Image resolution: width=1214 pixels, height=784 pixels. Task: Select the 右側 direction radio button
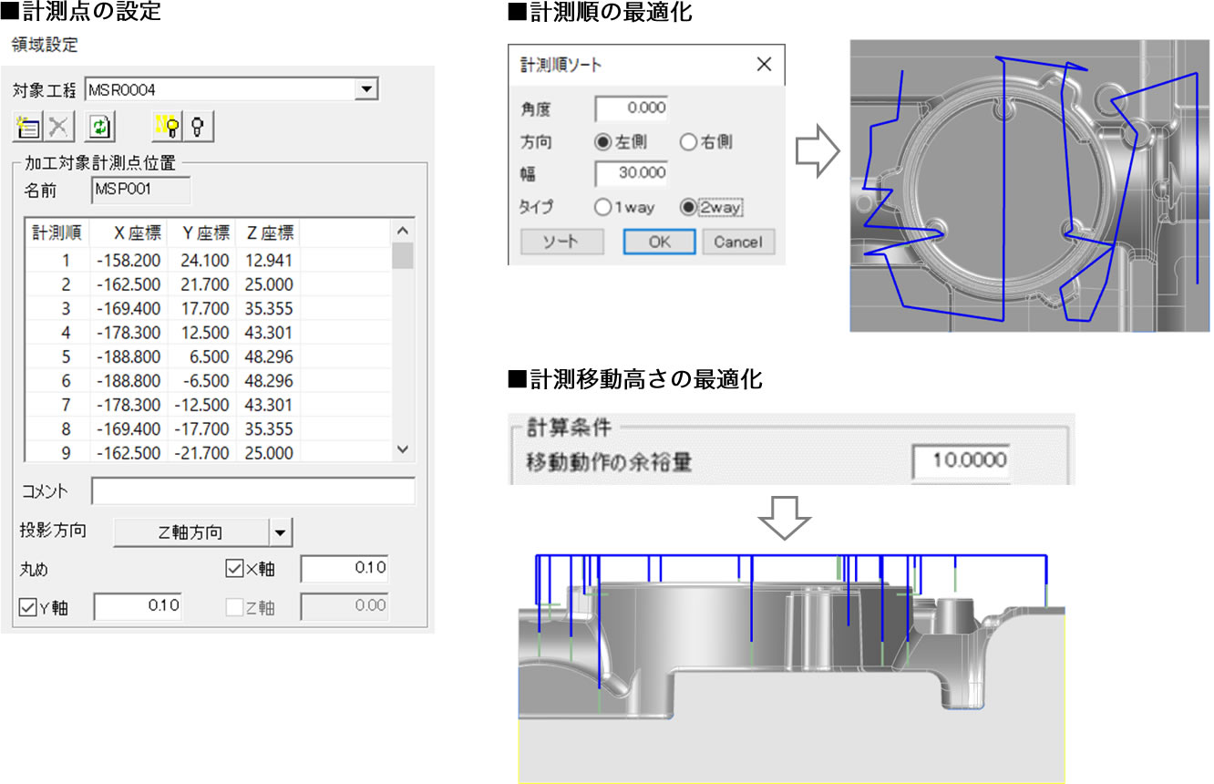tap(688, 142)
